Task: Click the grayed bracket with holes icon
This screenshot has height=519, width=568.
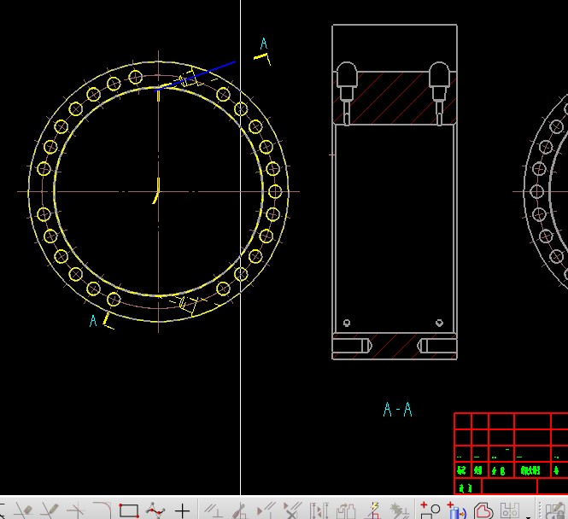Action: click(510, 510)
